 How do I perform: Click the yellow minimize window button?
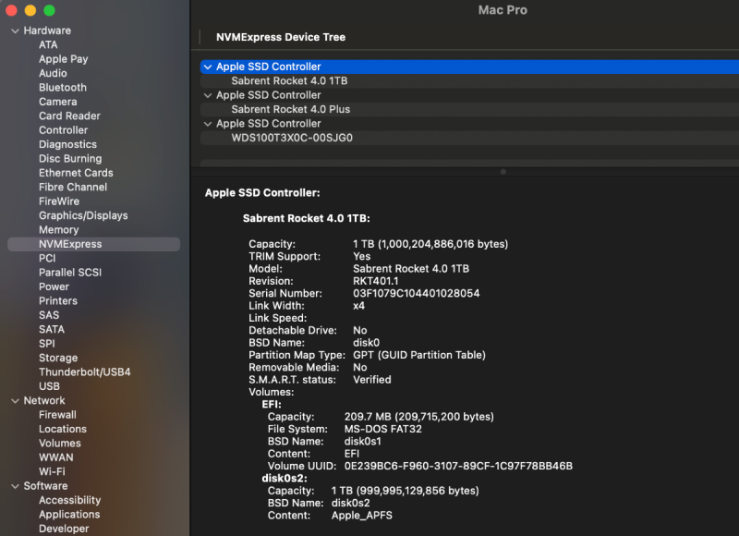pyautogui.click(x=30, y=10)
